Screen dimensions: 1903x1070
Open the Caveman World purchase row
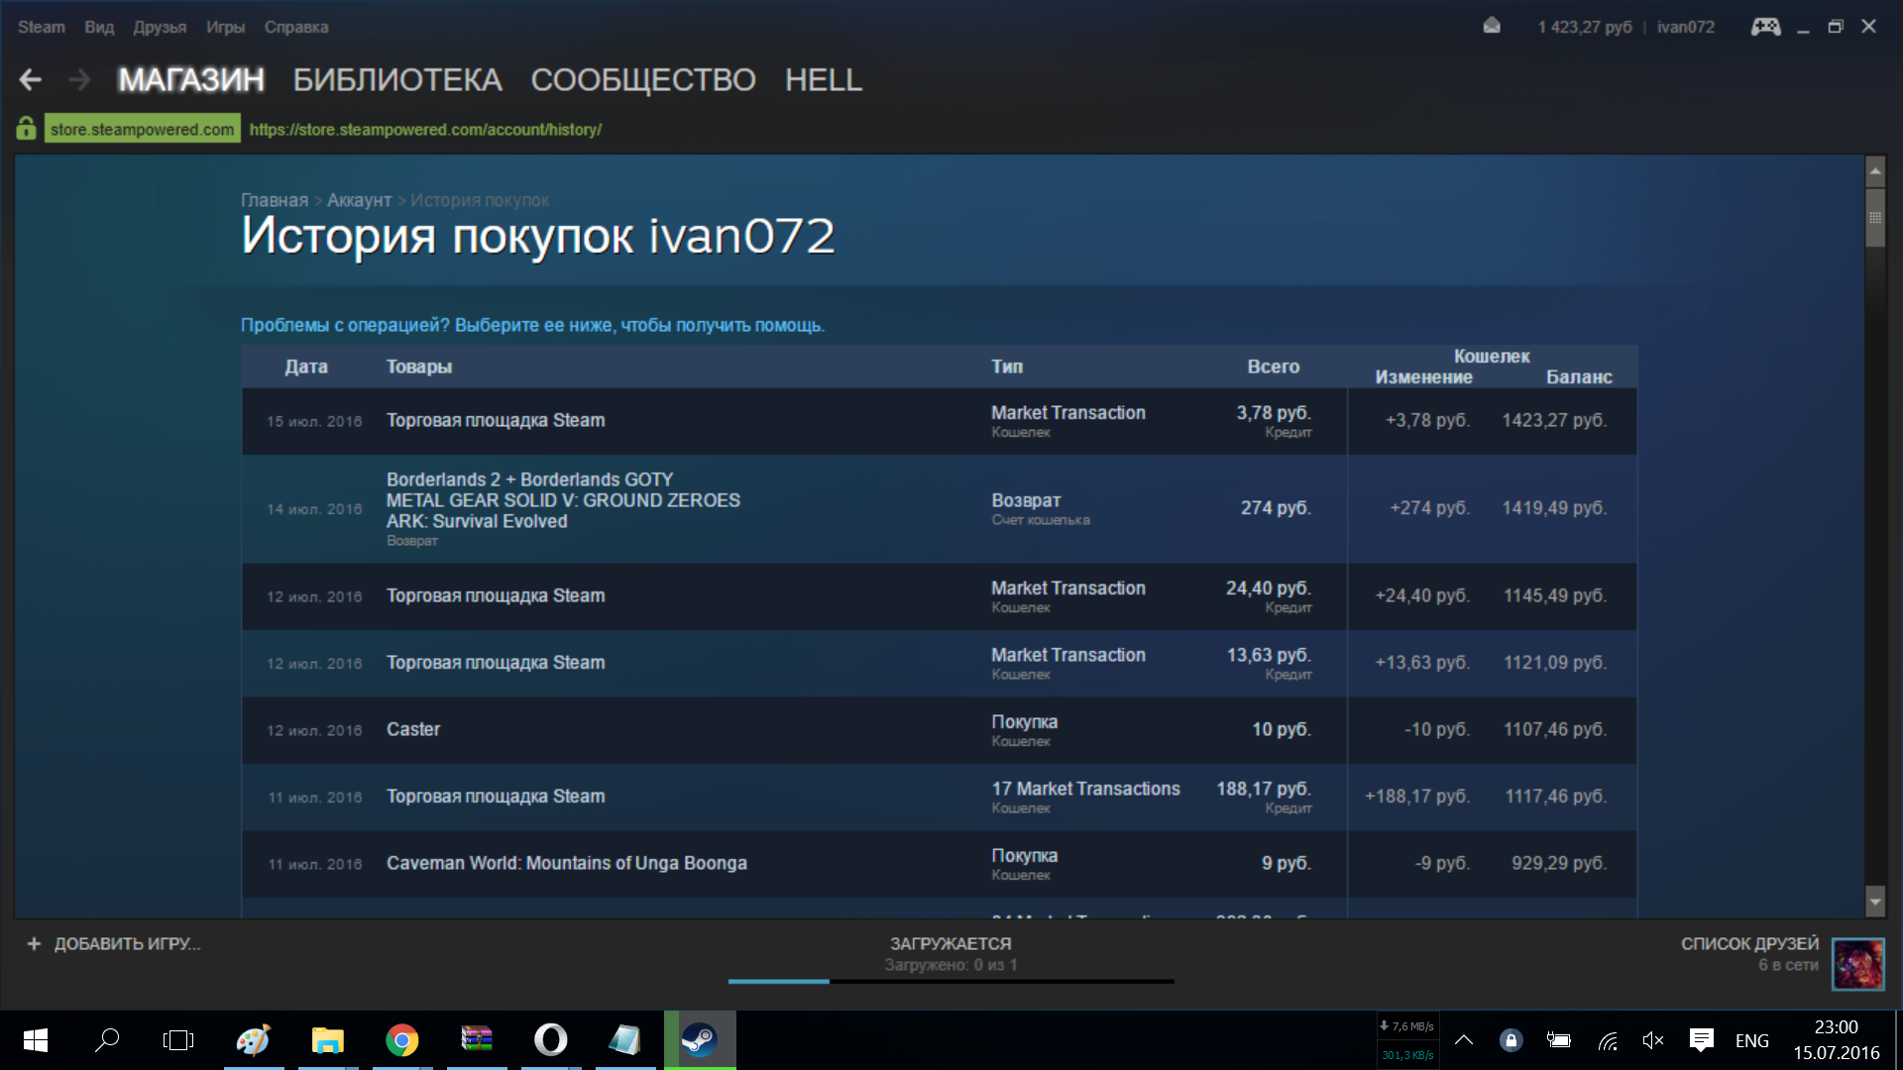pyautogui.click(x=939, y=864)
